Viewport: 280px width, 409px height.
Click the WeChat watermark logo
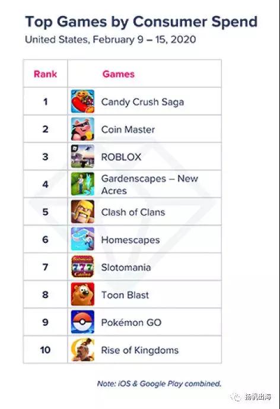tap(237, 397)
